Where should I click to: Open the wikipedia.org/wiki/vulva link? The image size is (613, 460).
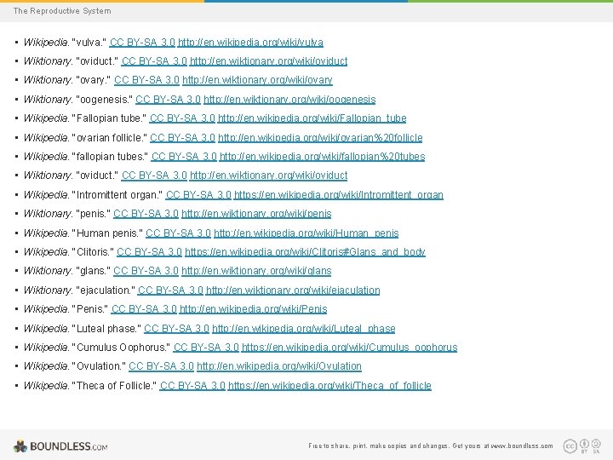250,43
